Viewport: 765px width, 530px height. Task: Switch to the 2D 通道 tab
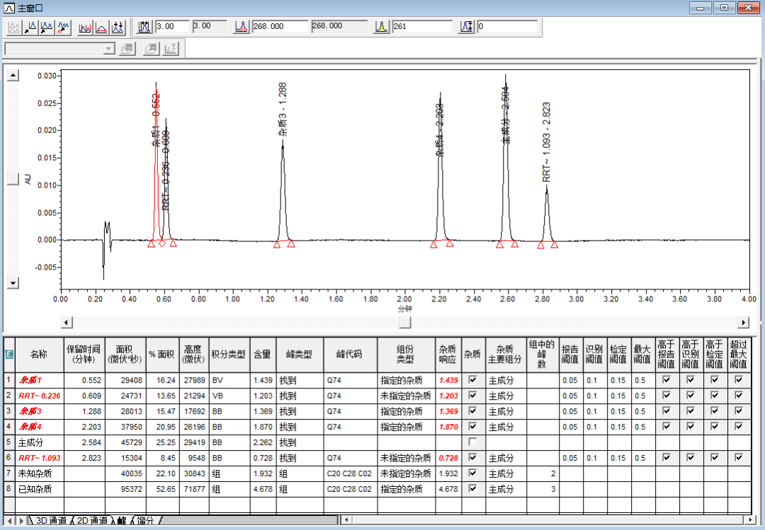[92, 521]
